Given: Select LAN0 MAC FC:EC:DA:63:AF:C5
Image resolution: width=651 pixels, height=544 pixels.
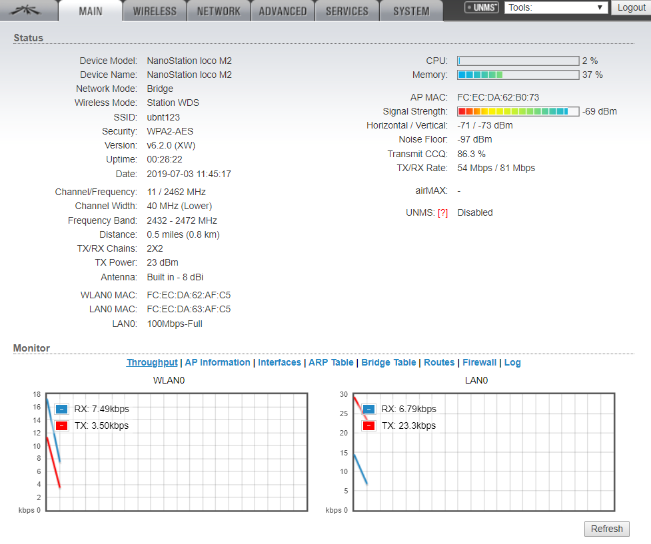Looking at the screenshot, I should click(189, 310).
